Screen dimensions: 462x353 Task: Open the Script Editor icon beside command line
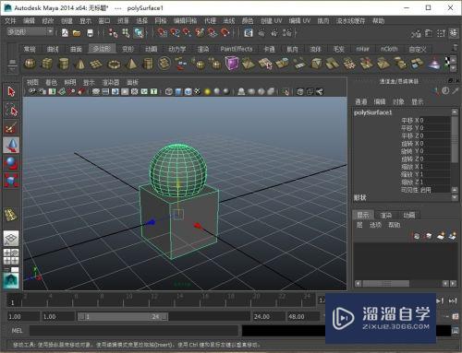[x=456, y=331]
